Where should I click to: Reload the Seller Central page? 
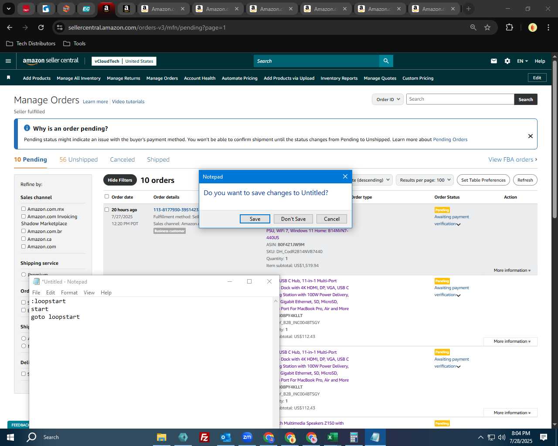point(41,27)
